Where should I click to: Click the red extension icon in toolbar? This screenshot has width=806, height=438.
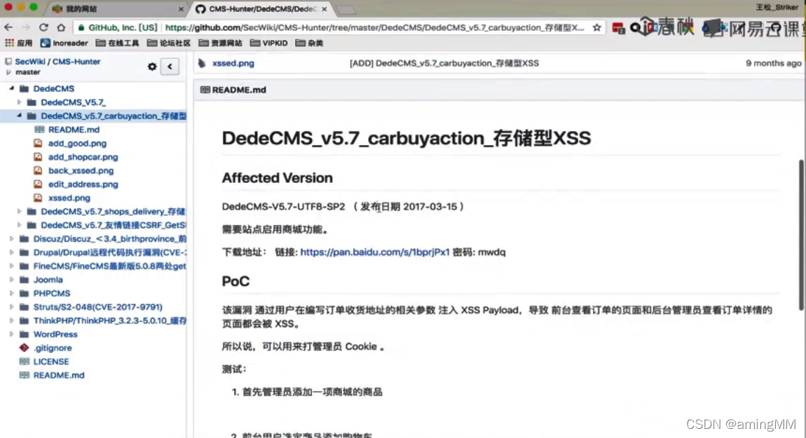point(618,28)
